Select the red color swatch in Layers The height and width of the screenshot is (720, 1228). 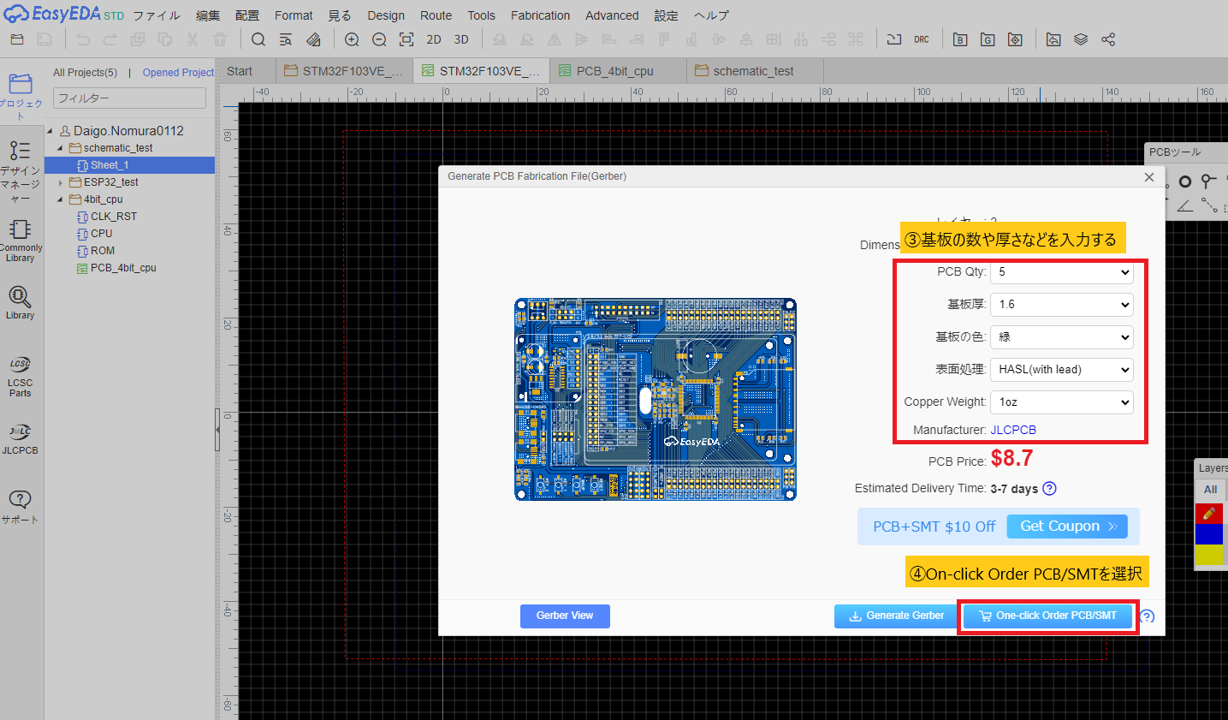[x=1209, y=513]
